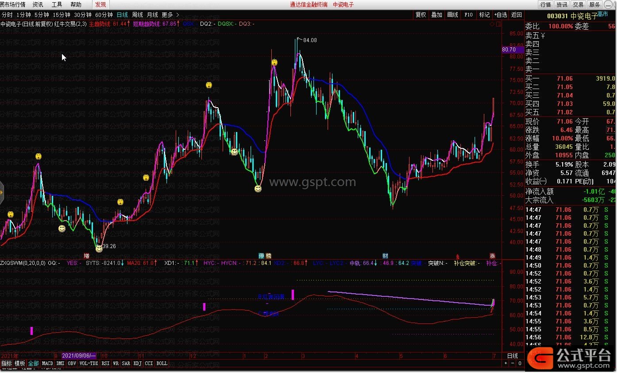
Task: Select the 指标 tab at bottom
Action: coord(7,363)
